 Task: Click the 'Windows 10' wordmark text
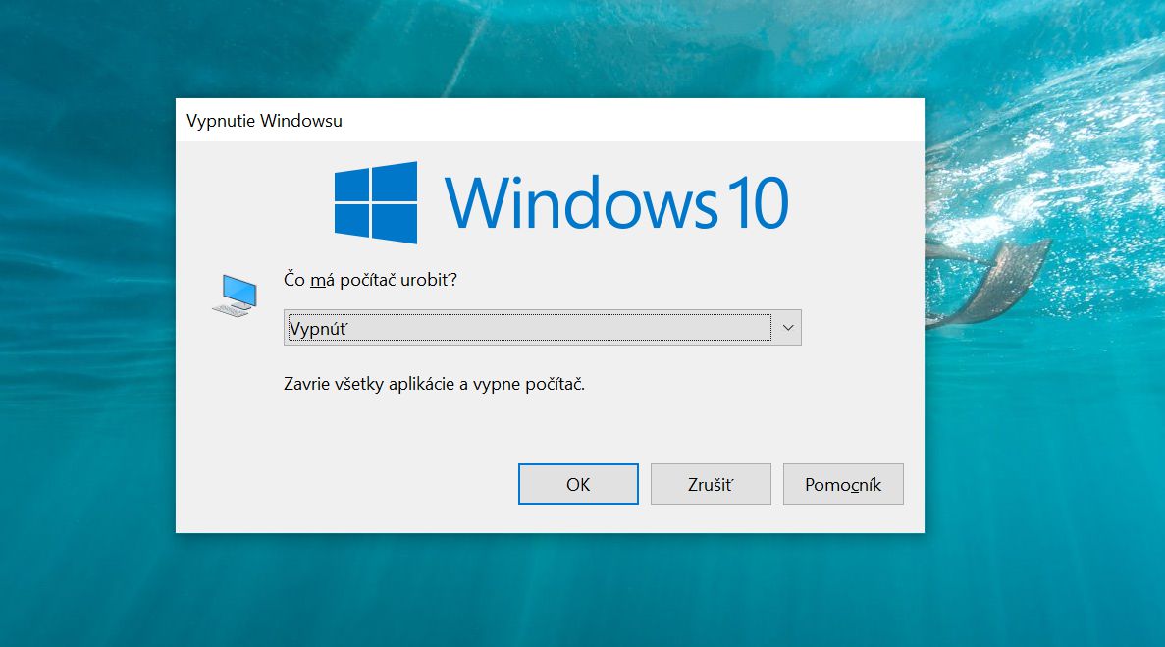click(x=616, y=202)
